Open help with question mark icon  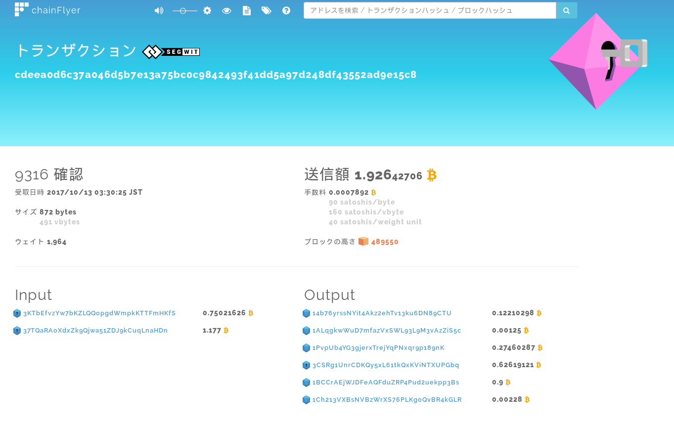[x=286, y=10]
